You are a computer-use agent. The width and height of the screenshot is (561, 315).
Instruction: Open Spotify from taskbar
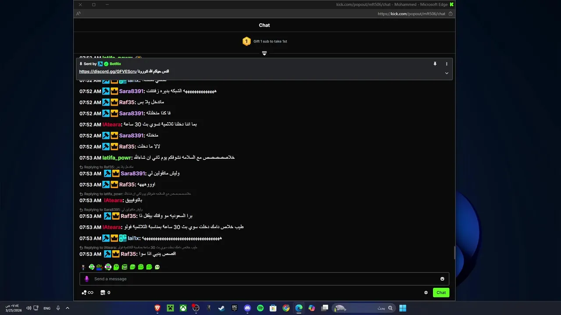tap(260, 308)
